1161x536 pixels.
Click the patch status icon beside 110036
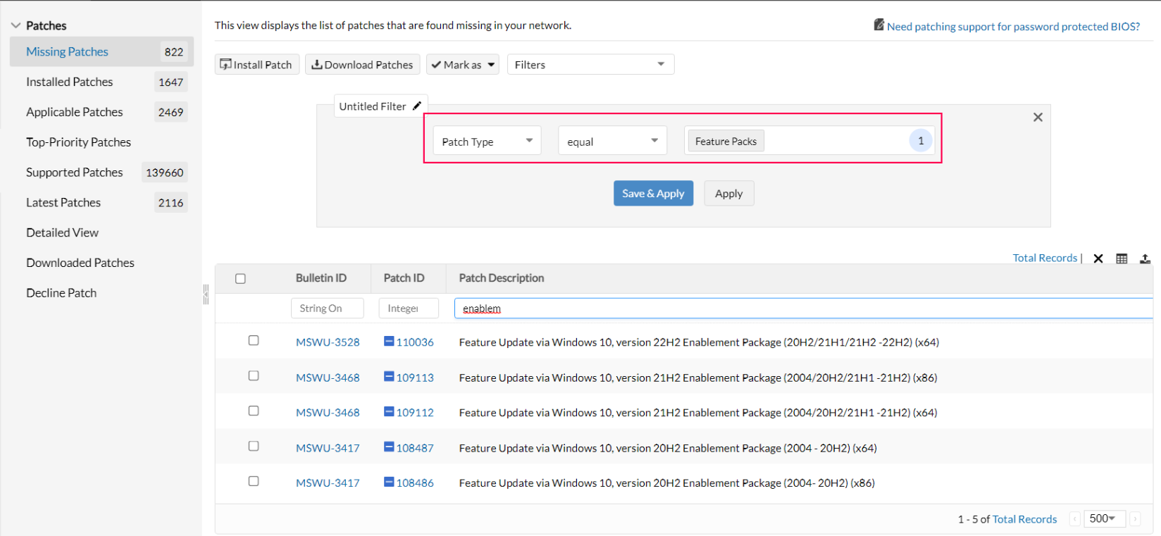point(388,342)
